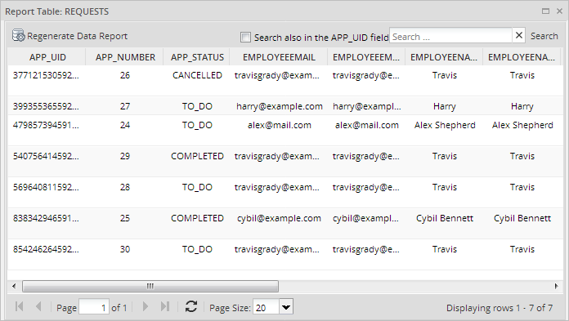Click the TO_DO status in row 27
This screenshot has height=321, width=569.
[197, 106]
